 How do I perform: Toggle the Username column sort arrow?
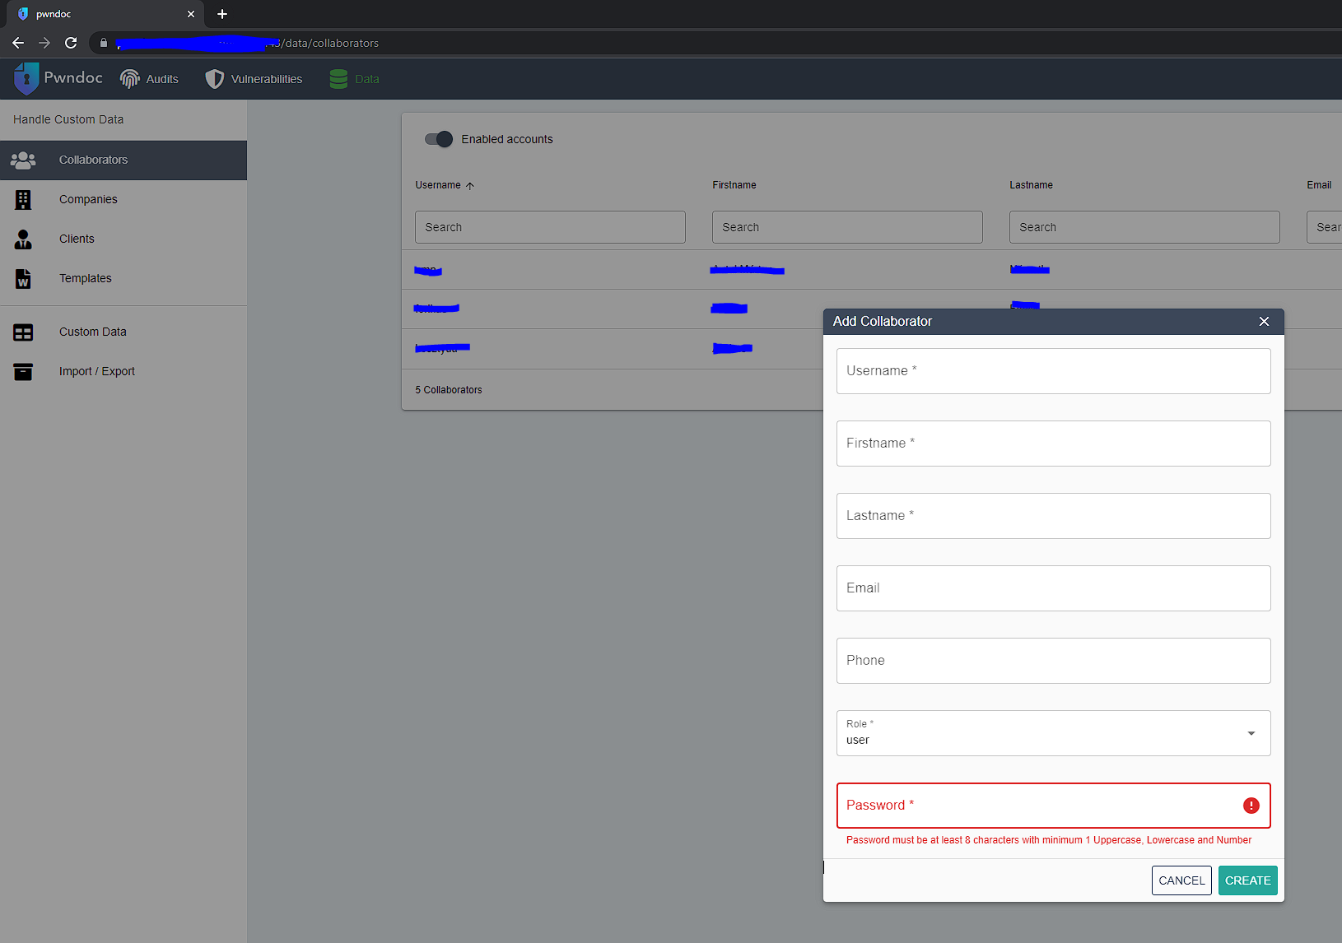pyautogui.click(x=471, y=185)
